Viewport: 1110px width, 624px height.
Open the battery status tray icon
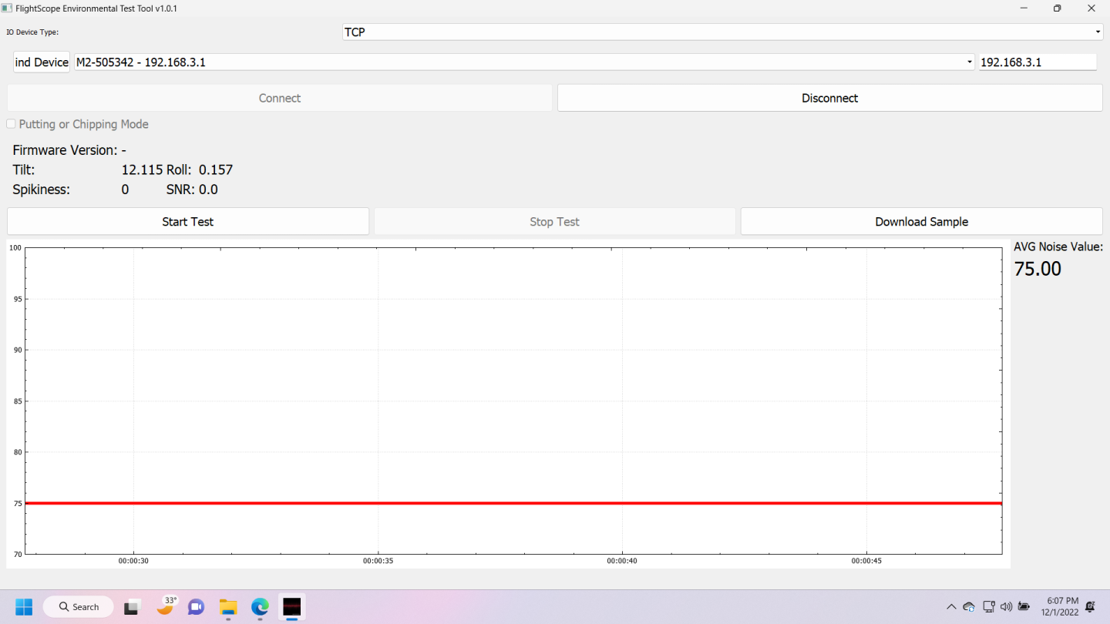coord(1024,607)
